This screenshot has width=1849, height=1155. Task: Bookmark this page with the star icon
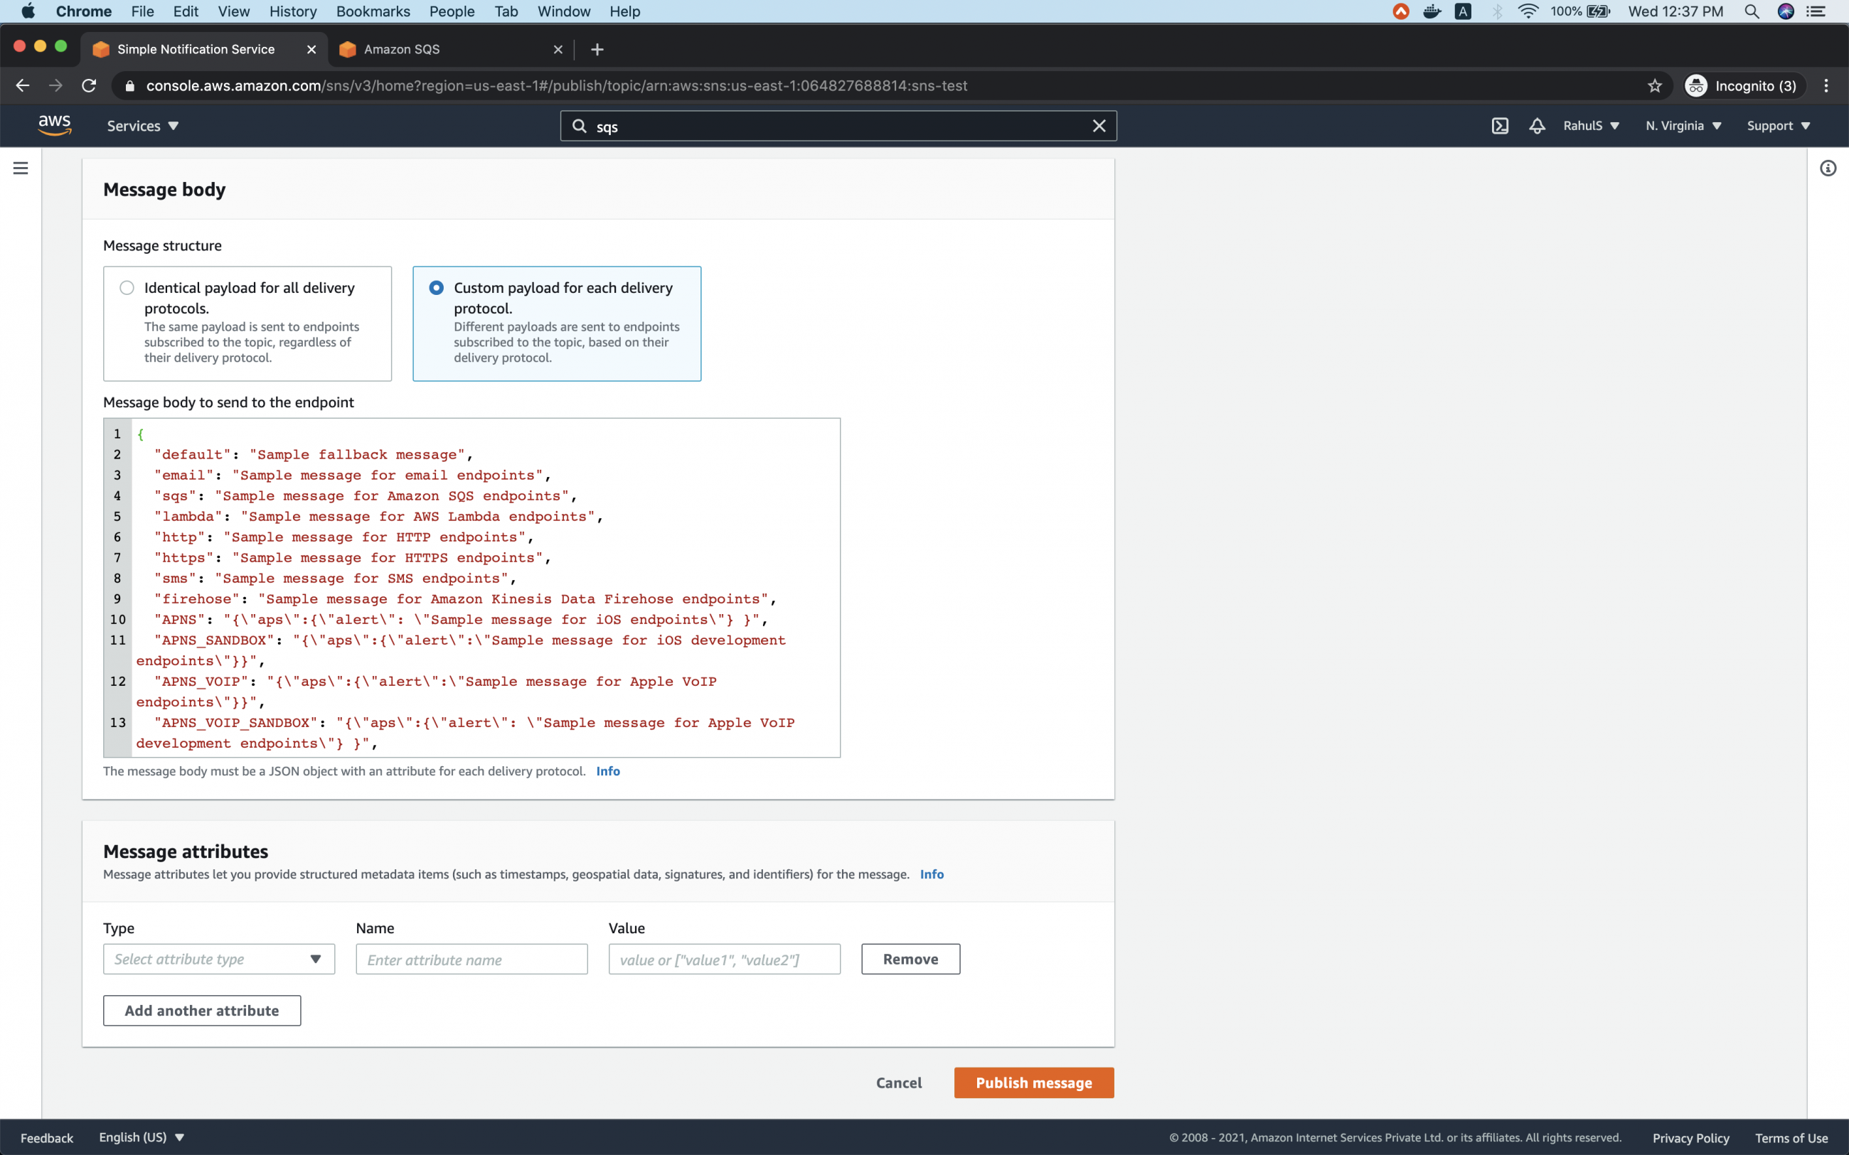click(x=1655, y=85)
